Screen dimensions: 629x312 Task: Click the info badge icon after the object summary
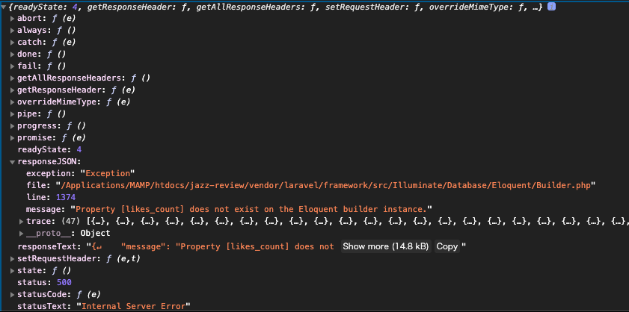point(551,7)
